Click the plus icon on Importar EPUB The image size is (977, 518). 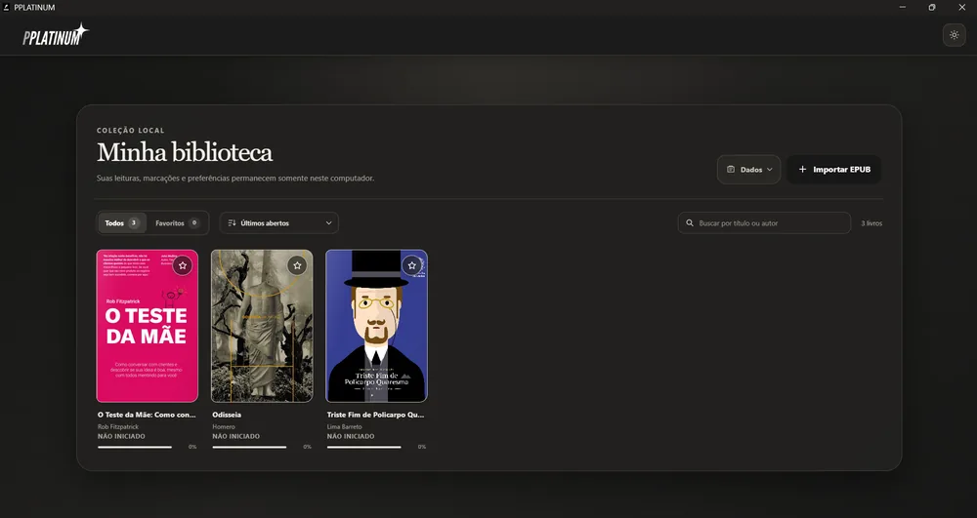coord(802,169)
